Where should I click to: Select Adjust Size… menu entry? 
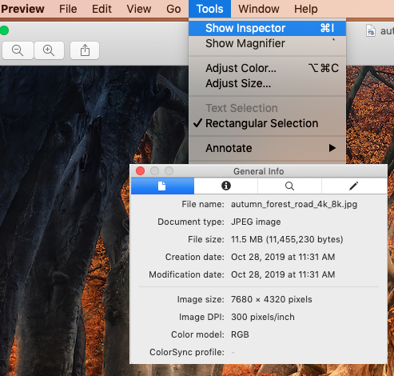coord(267,83)
